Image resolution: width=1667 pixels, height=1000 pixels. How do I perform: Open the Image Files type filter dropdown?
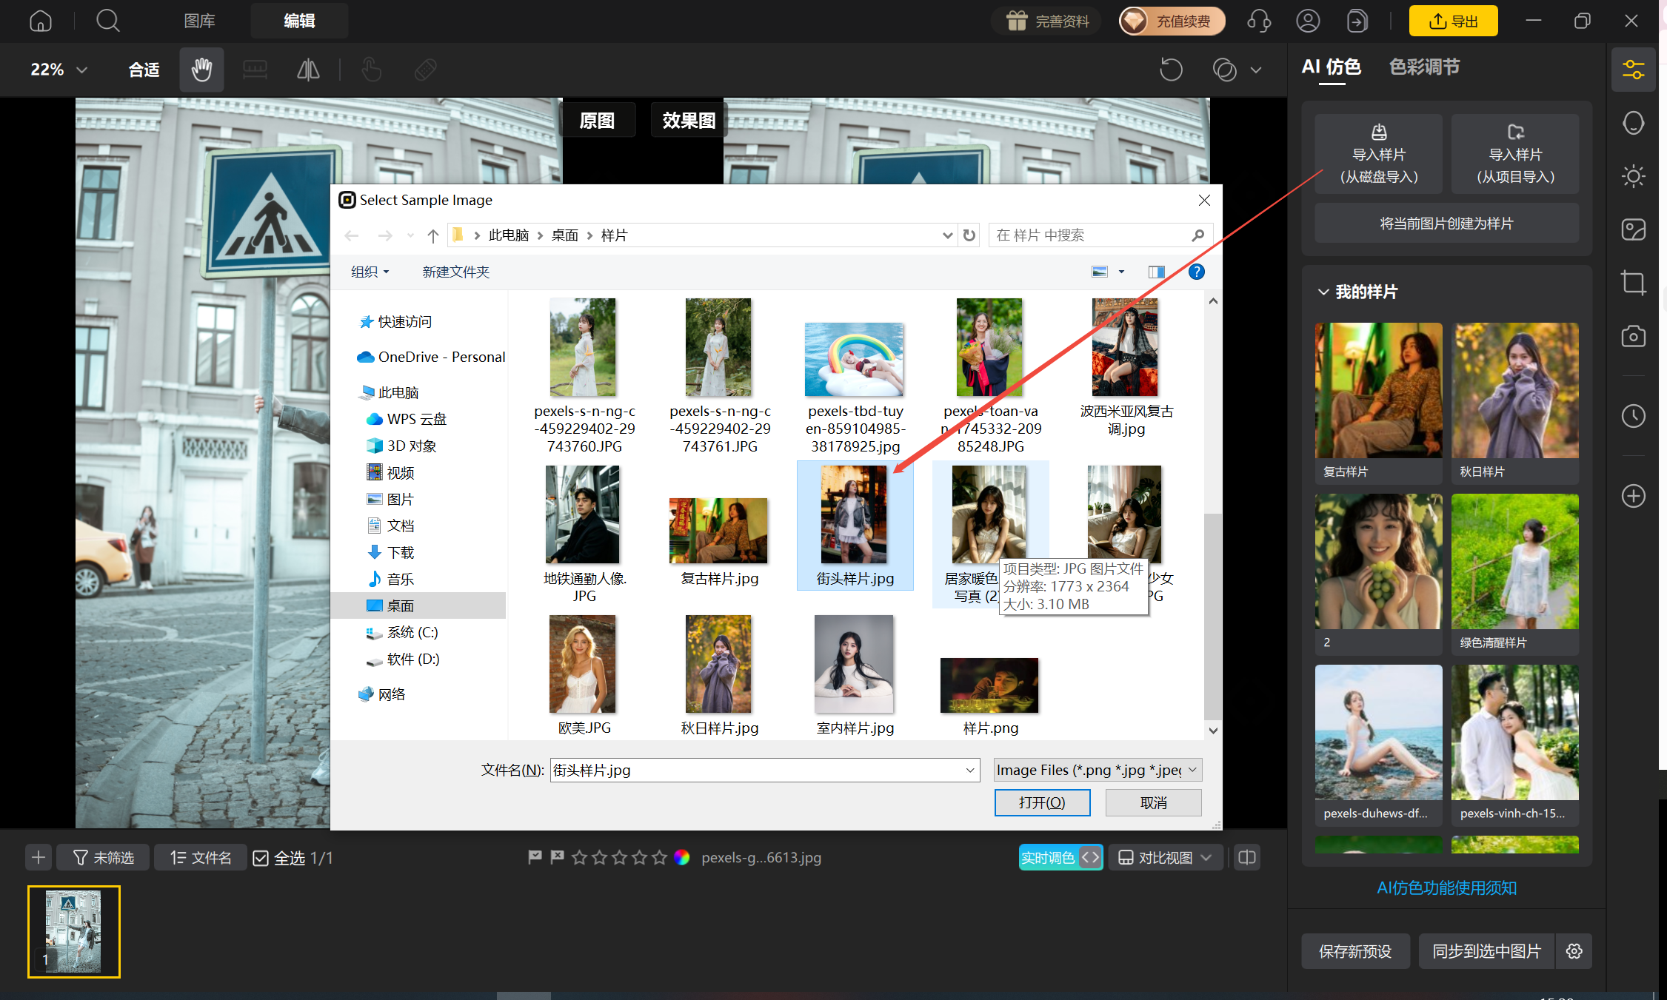point(1098,771)
